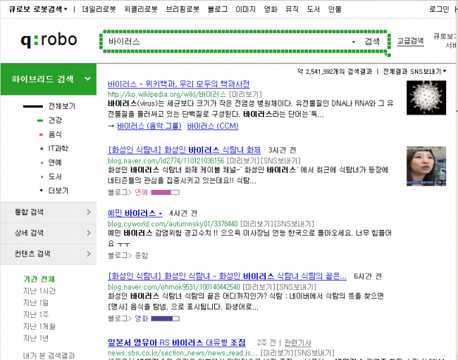Open the 바이러스 위키백과 result title
The width and height of the screenshot is (458, 360).
[178, 84]
